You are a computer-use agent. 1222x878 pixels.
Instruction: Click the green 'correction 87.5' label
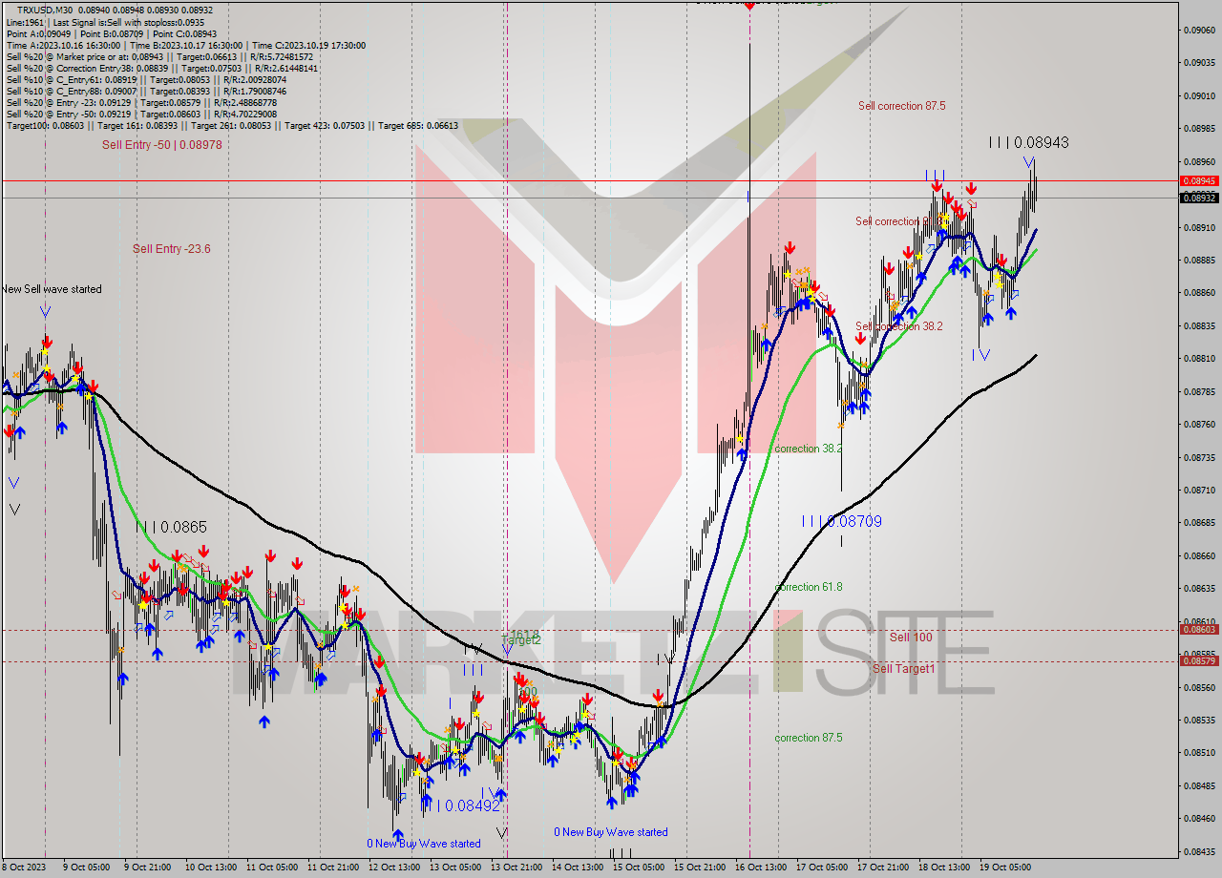[809, 738]
